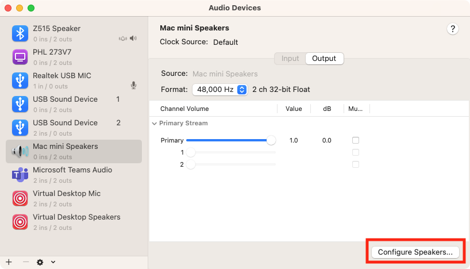The height and width of the screenshot is (269, 470).
Task: Select USB Sound Device with 2 ins / 0 outs
Action: coord(74,128)
